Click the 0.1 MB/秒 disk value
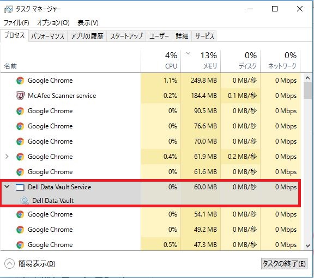Viewport: 314px width, 278px height. pos(242,96)
